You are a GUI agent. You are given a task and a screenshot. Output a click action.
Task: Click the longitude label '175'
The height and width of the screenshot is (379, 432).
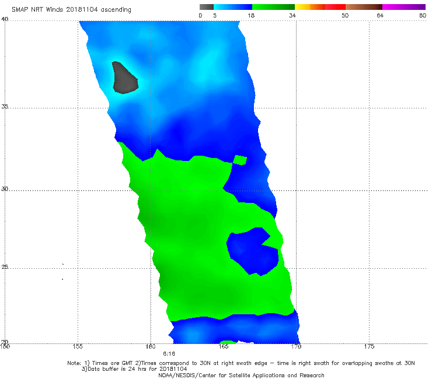point(369,346)
